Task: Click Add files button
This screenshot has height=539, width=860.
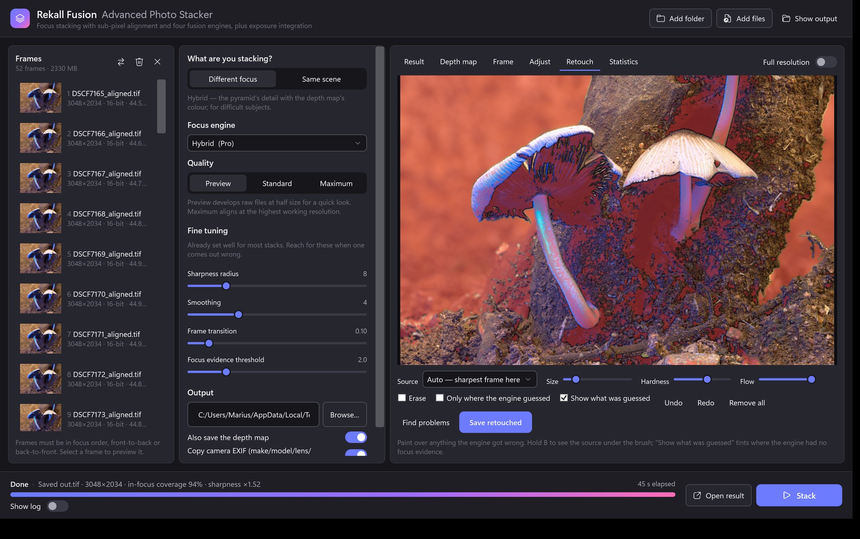Action: [x=744, y=18]
